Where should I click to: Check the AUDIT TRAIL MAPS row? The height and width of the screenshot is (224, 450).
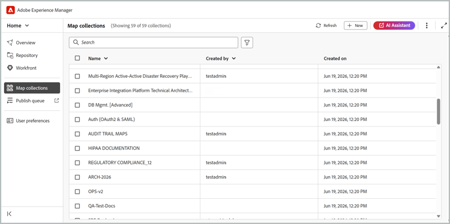77,134
